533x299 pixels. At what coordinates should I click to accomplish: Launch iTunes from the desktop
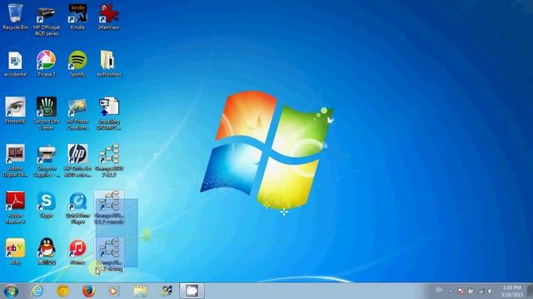click(77, 251)
